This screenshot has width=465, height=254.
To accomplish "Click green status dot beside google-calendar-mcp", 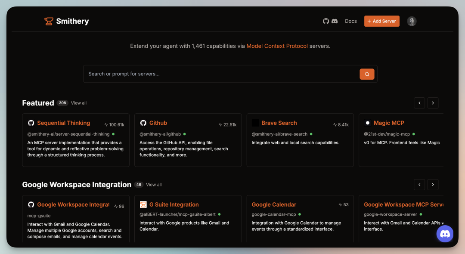I will point(300,214).
